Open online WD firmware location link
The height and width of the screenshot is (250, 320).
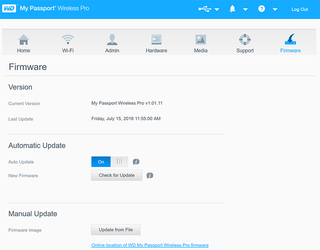click(150, 245)
